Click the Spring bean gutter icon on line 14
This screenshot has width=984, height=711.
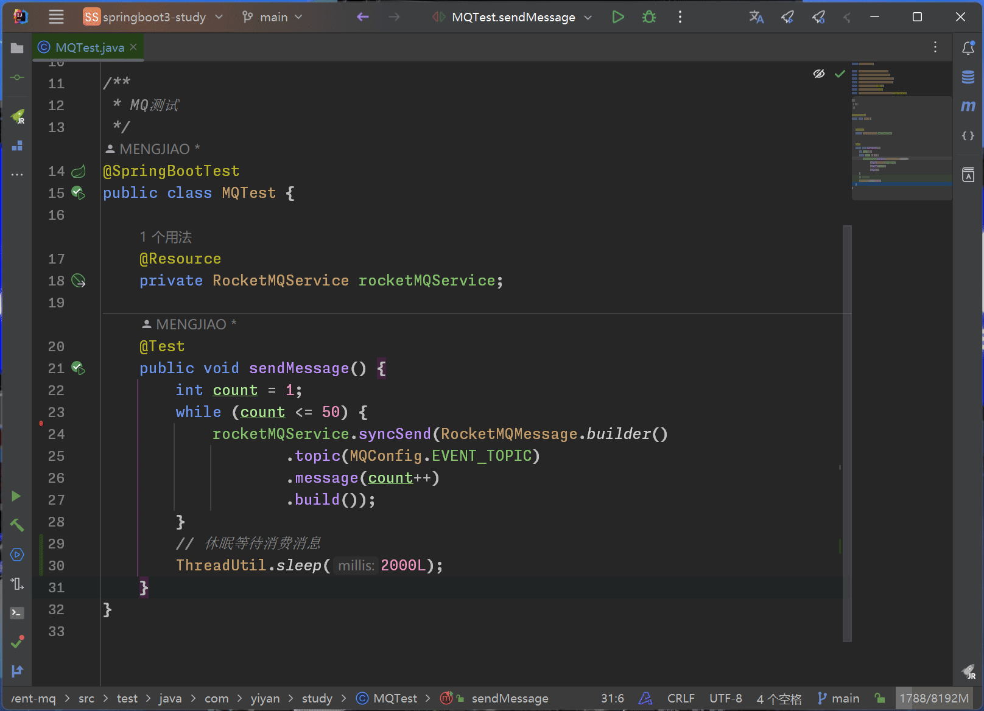point(79,171)
